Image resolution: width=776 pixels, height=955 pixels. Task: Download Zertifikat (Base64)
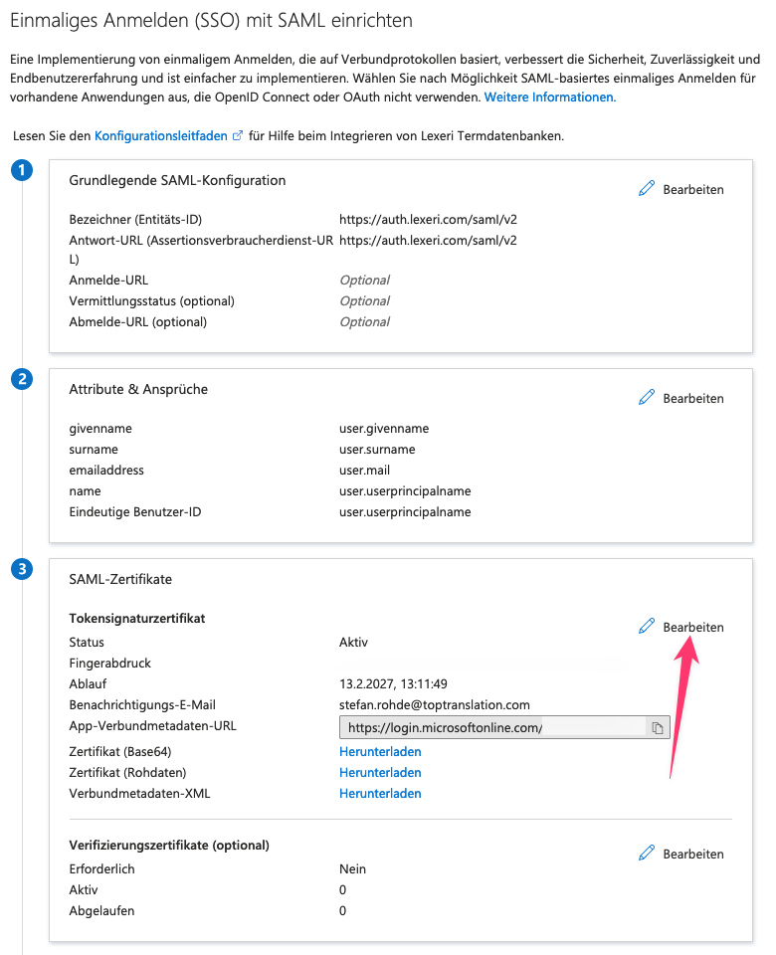(380, 752)
